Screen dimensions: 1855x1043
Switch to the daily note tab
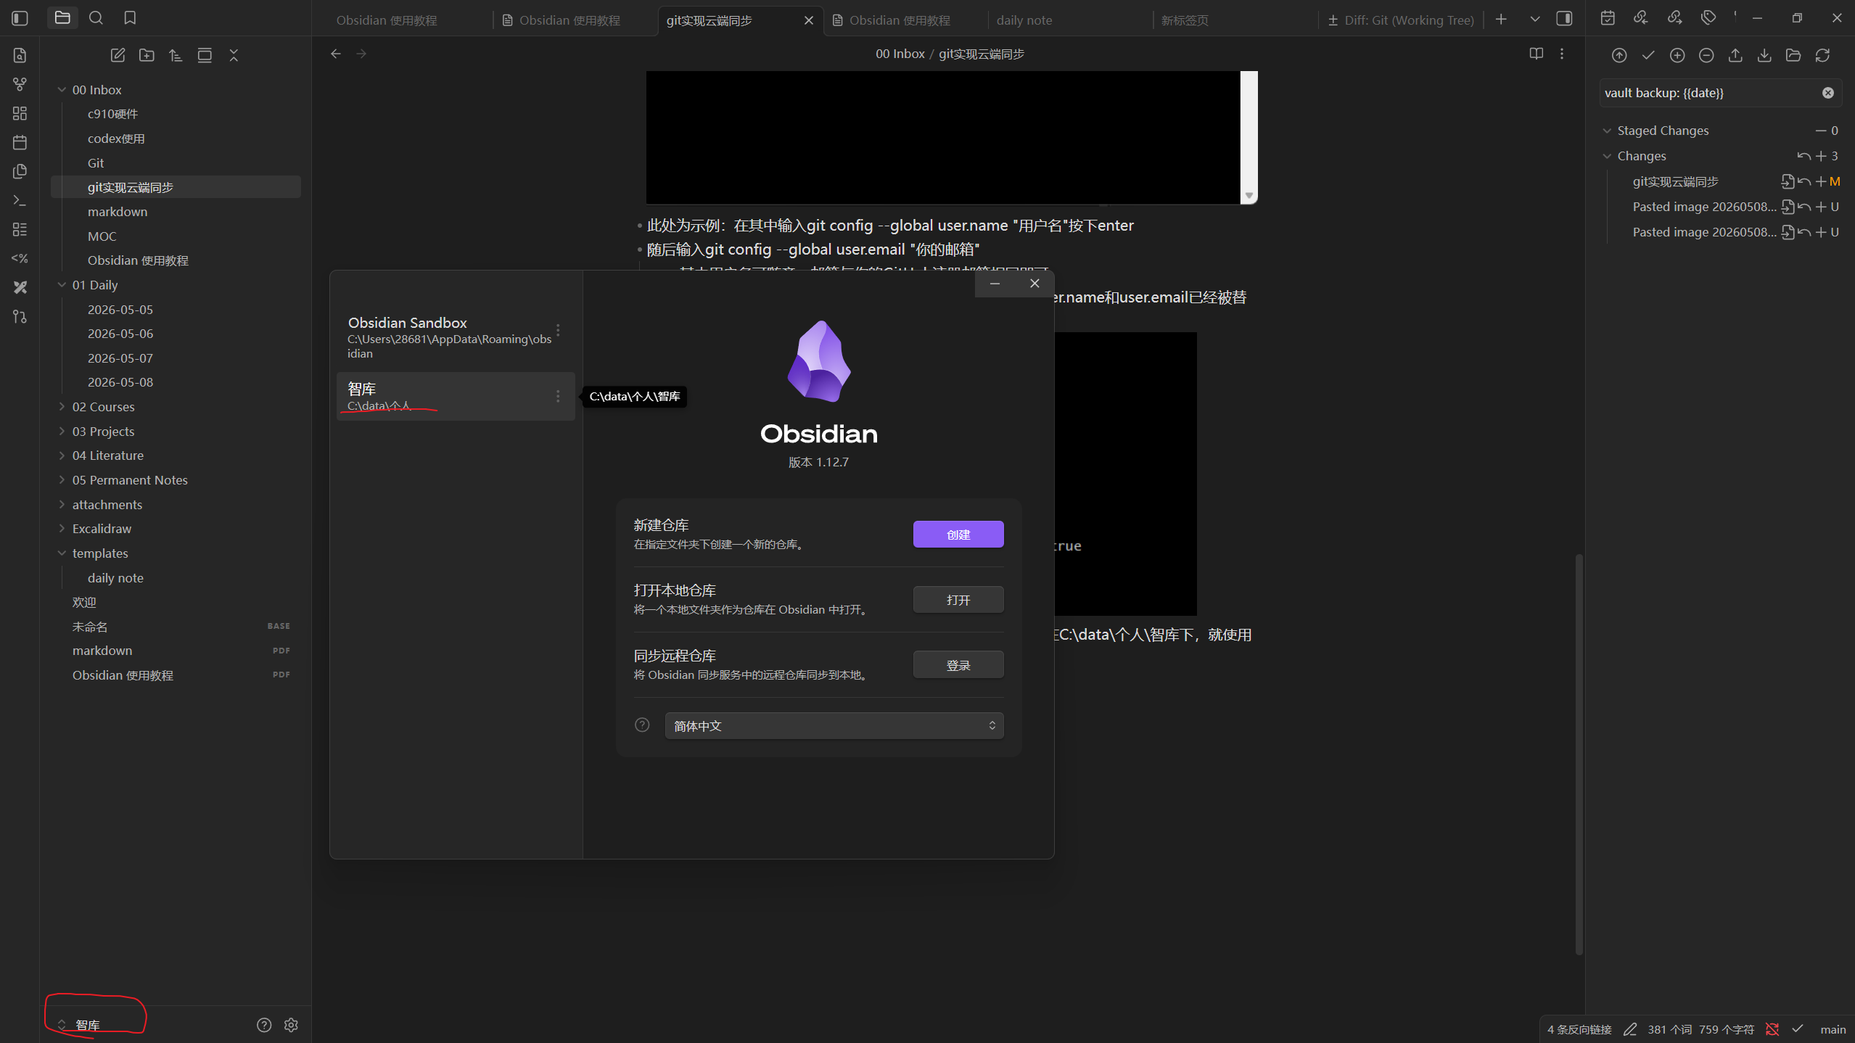pyautogui.click(x=1024, y=20)
